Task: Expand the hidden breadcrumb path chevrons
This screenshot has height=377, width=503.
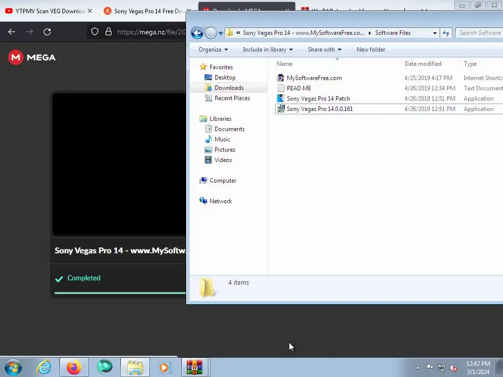Action: pyautogui.click(x=238, y=33)
